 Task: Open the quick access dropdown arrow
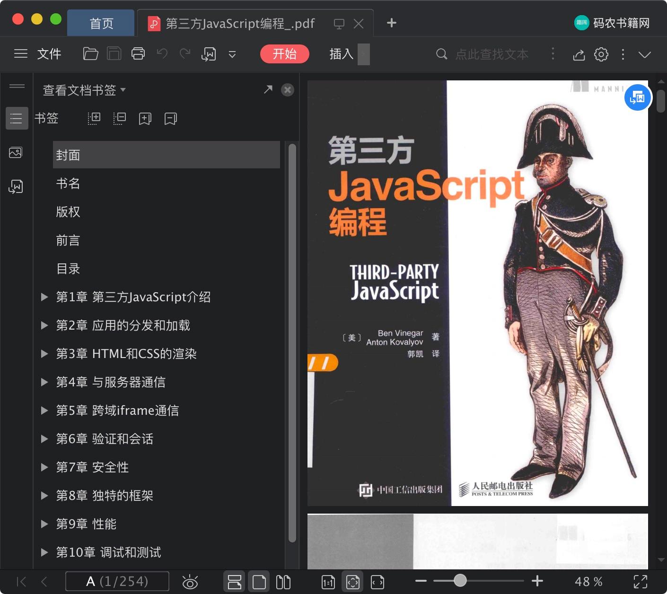tap(232, 54)
